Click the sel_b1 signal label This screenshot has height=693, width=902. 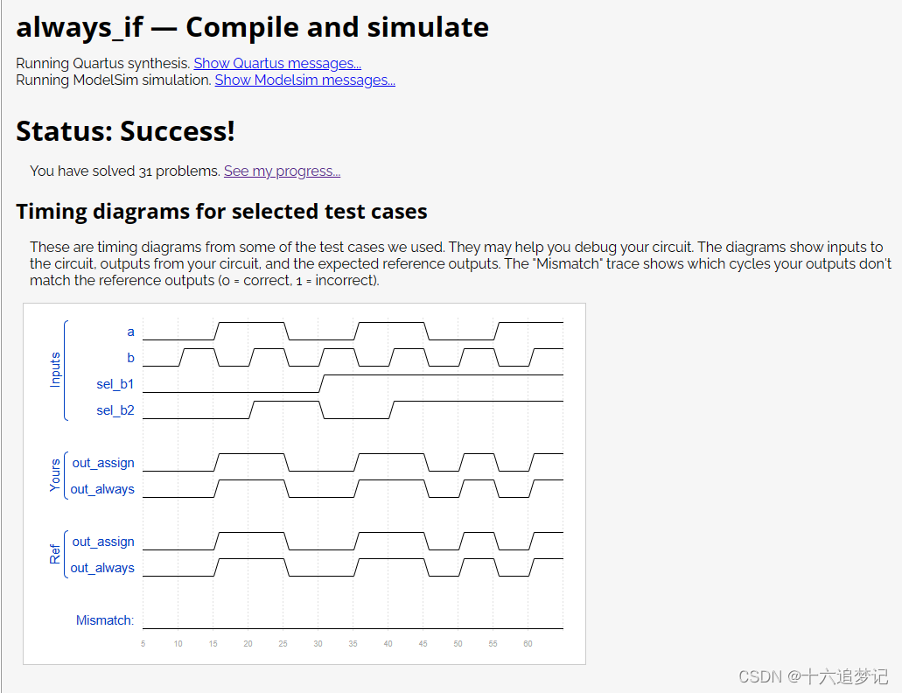coord(115,384)
